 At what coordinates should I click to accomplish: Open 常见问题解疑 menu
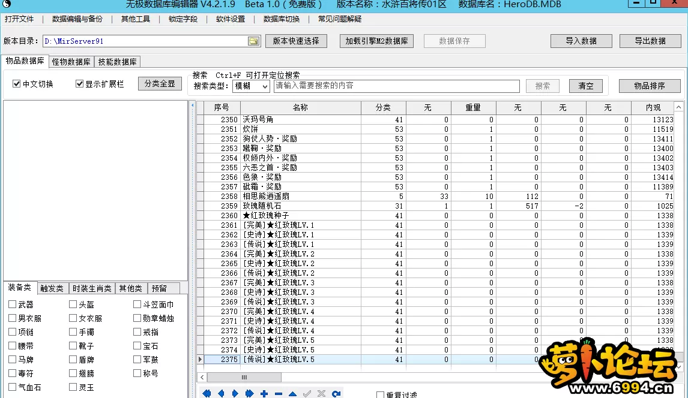click(340, 19)
